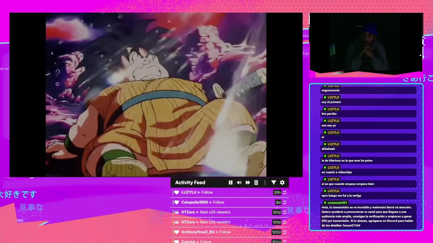Image resolution: width=433 pixels, height=243 pixels.
Task: Select the Catapulta1985 Follow event text
Action: coord(203,202)
